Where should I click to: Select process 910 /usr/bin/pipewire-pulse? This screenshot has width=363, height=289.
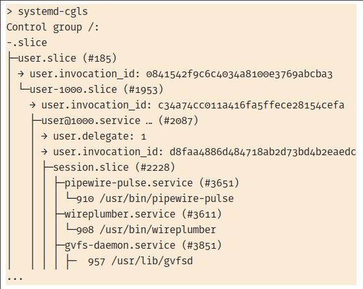155,199
